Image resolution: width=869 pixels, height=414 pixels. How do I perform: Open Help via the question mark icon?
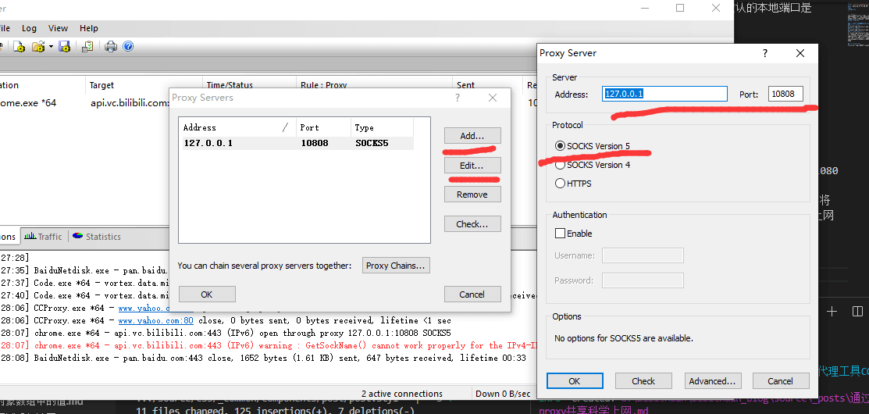coord(127,47)
